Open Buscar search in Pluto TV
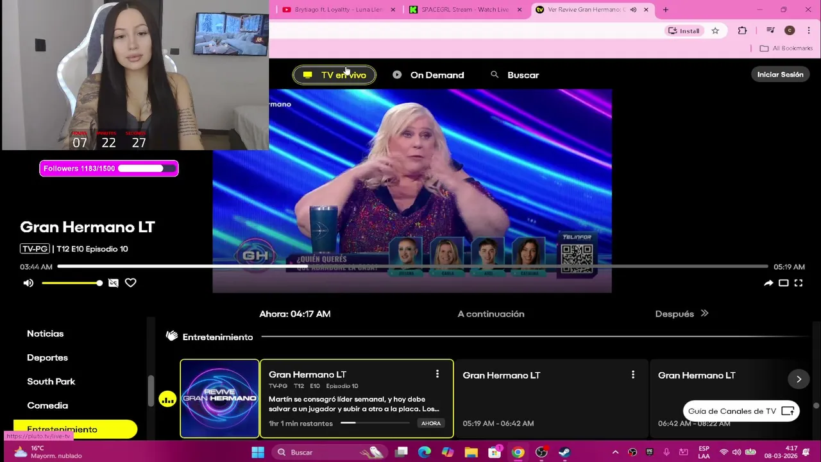 point(515,75)
